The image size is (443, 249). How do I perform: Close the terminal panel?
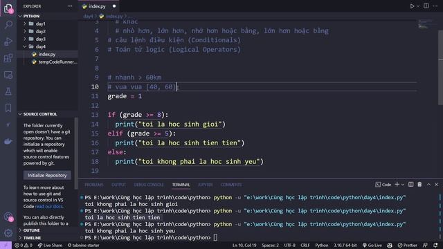click(436, 185)
